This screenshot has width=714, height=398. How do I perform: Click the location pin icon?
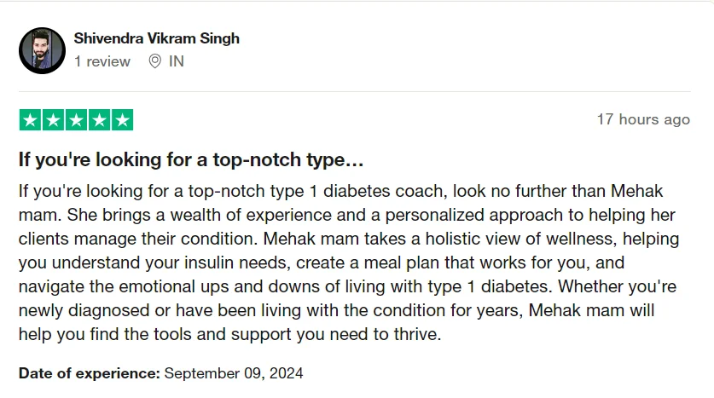154,61
